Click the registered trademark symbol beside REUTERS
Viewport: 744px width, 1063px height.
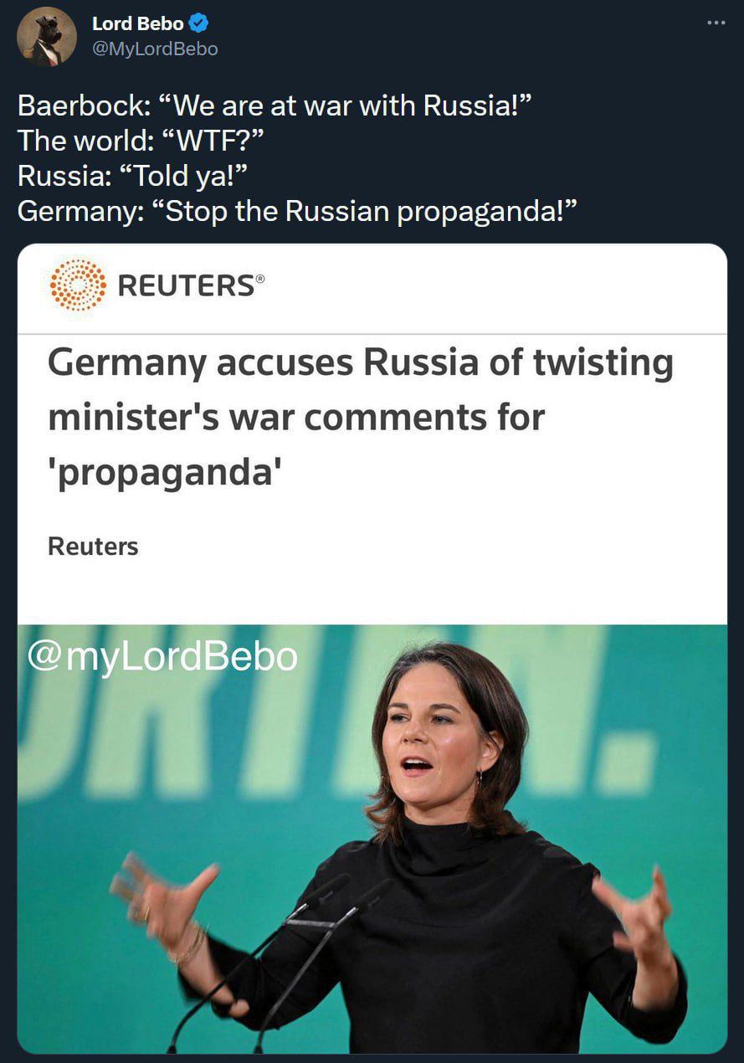point(260,278)
